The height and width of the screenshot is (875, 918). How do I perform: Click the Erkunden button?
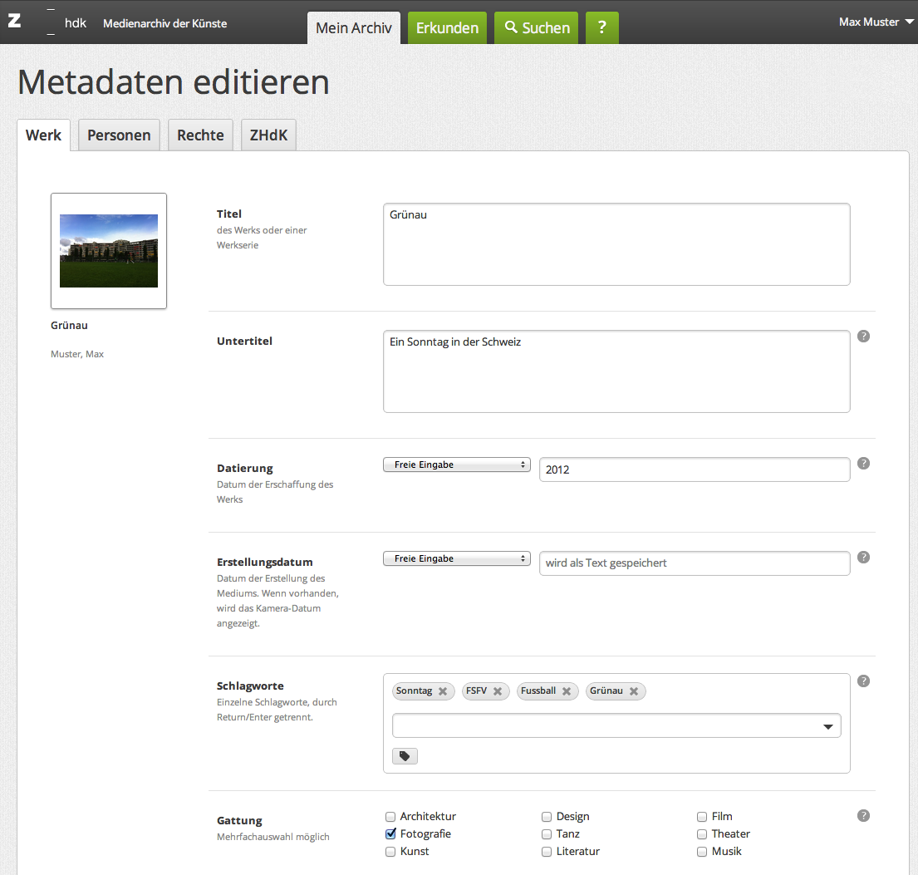pos(447,28)
